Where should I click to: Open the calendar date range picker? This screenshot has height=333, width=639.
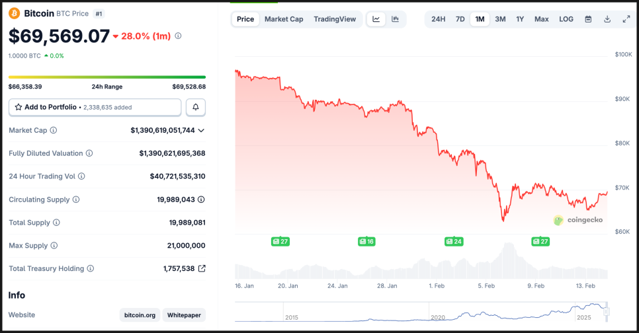pyautogui.click(x=588, y=19)
